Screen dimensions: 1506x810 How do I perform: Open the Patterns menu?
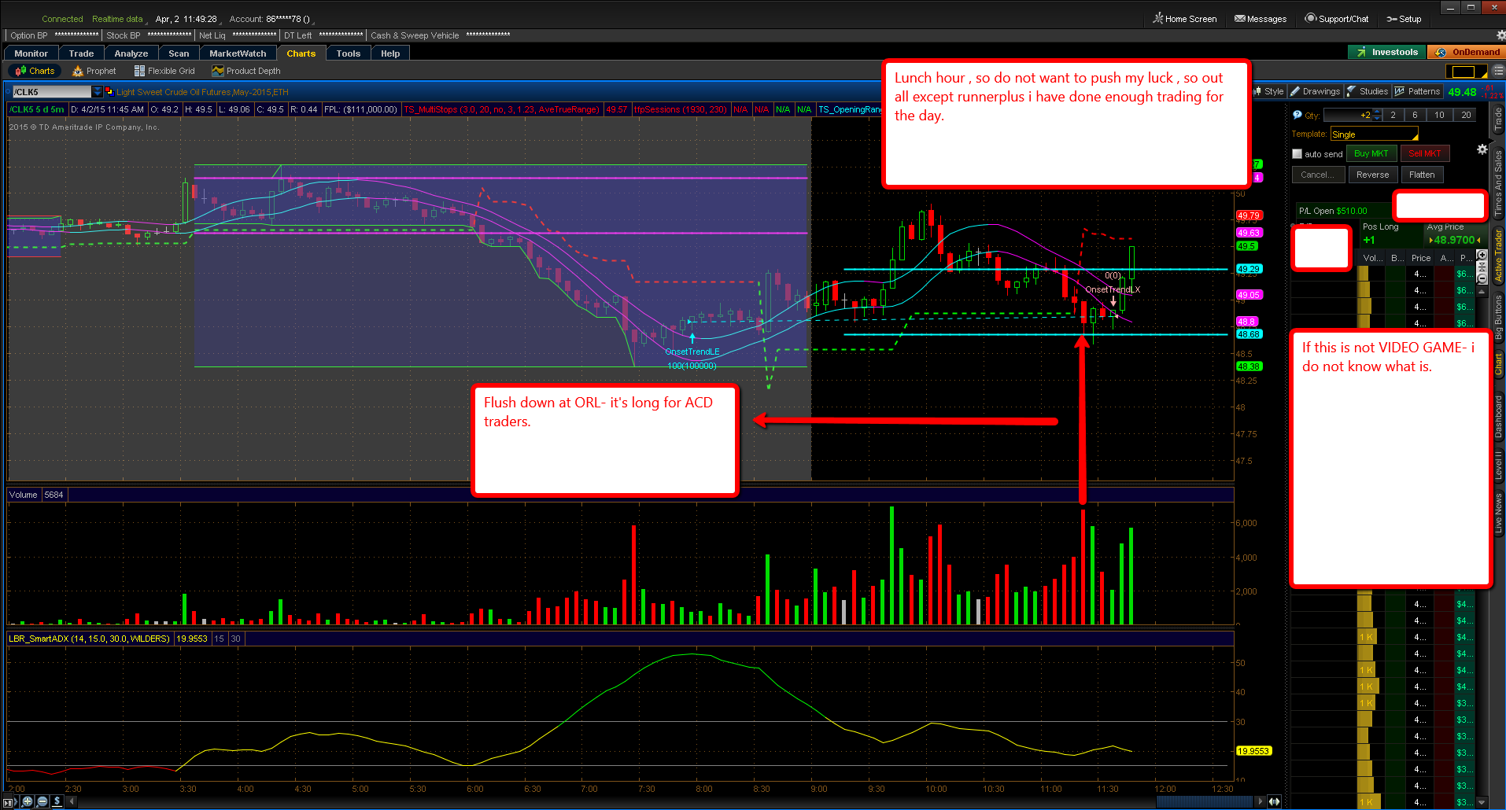(x=1418, y=91)
